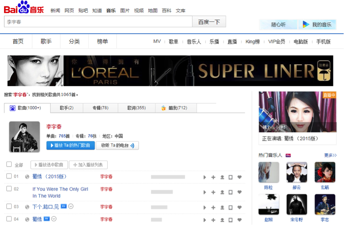Play song 03 下个,路口,见

point(205,207)
